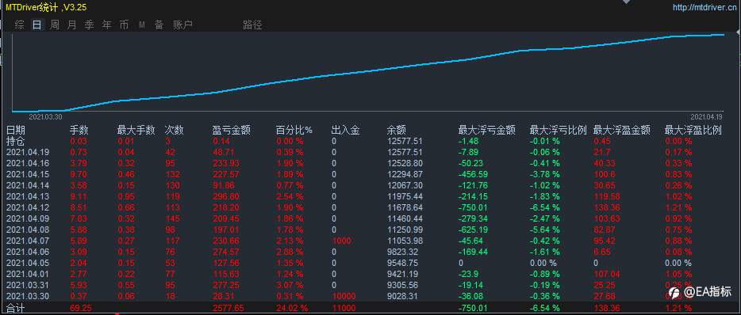
Task: Click the 最大手数 column header
Action: click(x=136, y=130)
